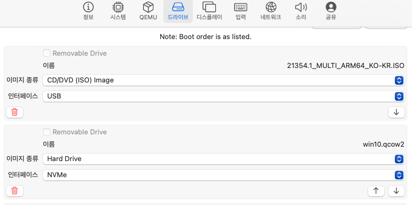The width and height of the screenshot is (412, 205).
Task: Move win10.qcow2 drive down in boot order
Action: pos(396,191)
